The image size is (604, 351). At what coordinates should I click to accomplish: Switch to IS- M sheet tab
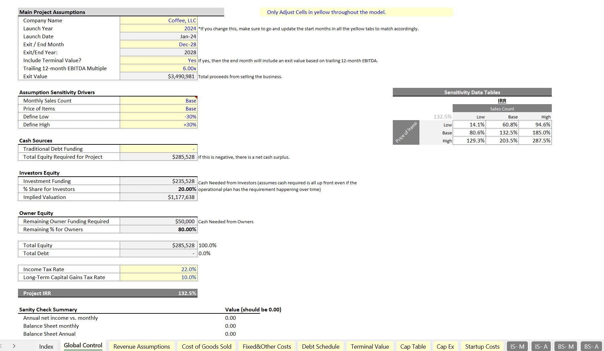click(517, 346)
